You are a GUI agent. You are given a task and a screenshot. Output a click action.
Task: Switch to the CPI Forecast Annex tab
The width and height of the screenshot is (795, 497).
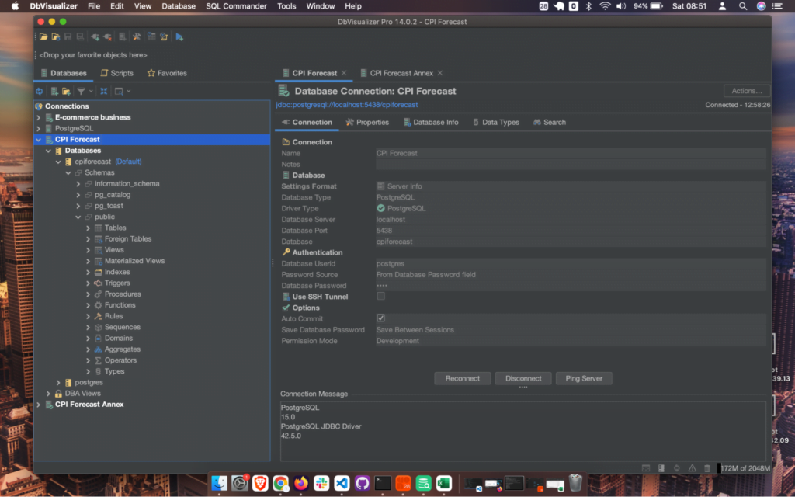[401, 73]
